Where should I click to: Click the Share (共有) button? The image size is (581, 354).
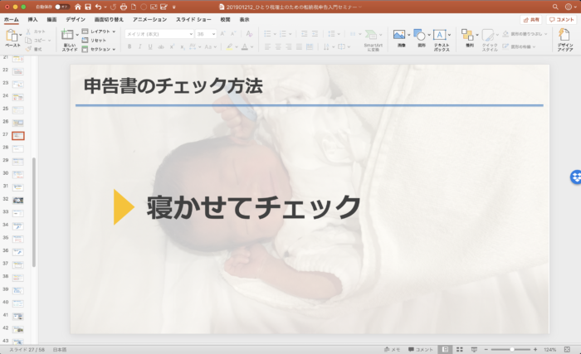pyautogui.click(x=530, y=19)
